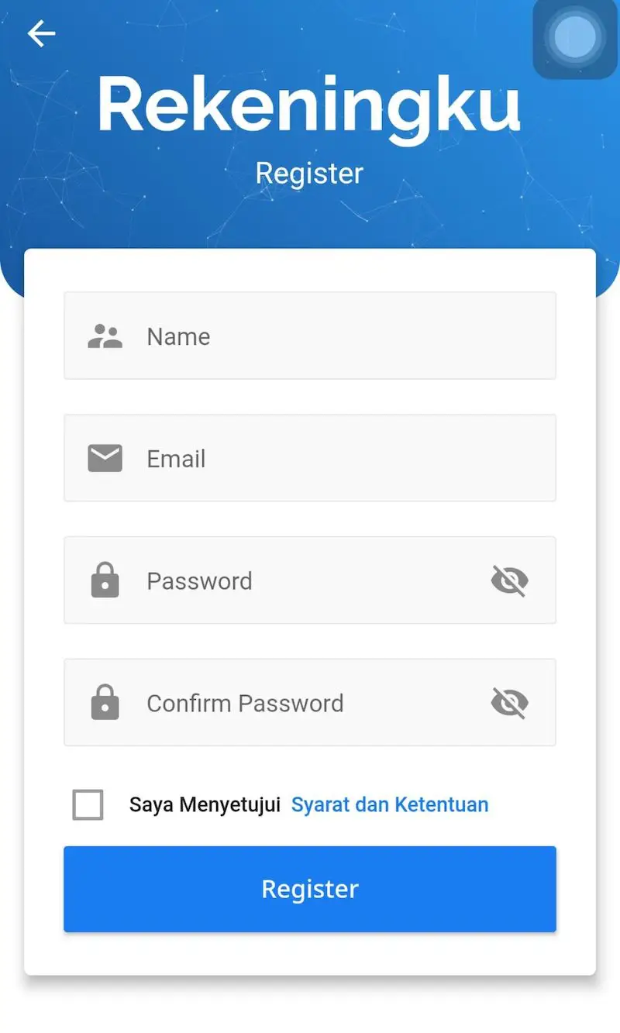The image size is (620, 1033).
Task: Click the Register heading under the logo
Action: pyautogui.click(x=309, y=172)
